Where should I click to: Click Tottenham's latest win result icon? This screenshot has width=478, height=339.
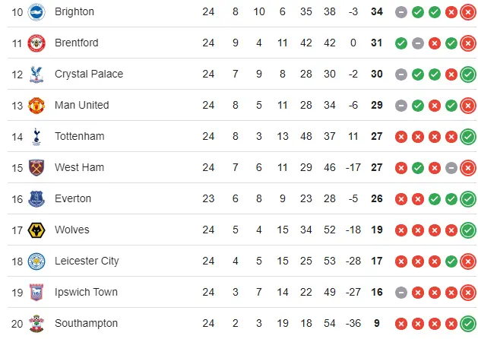tap(468, 136)
